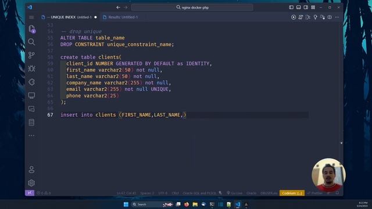Go forward with the navigation arrow
Screen dimensions: 372x209
click(x=126, y=8)
